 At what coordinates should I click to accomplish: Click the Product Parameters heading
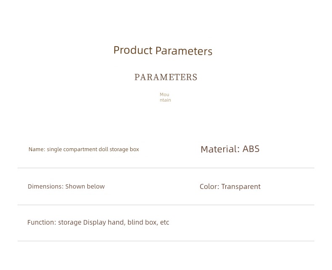(x=163, y=51)
